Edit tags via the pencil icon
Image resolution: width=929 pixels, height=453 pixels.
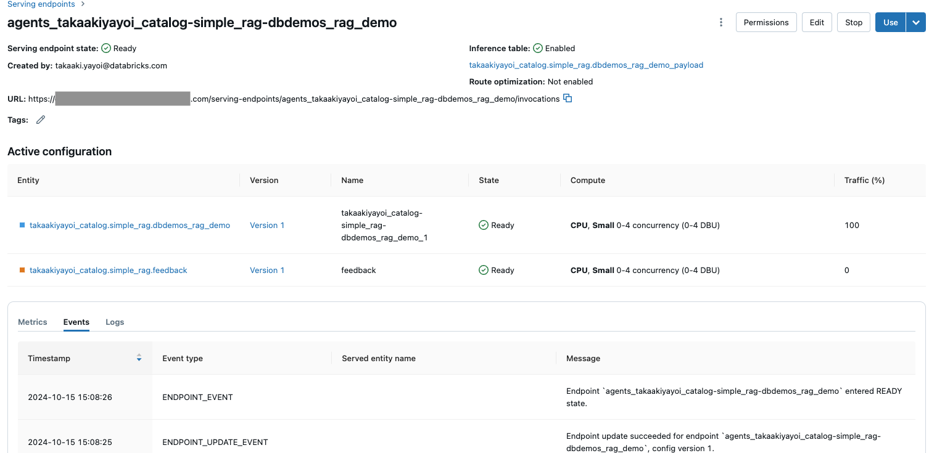(x=40, y=119)
